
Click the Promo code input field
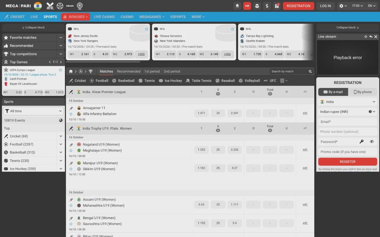pos(348,152)
